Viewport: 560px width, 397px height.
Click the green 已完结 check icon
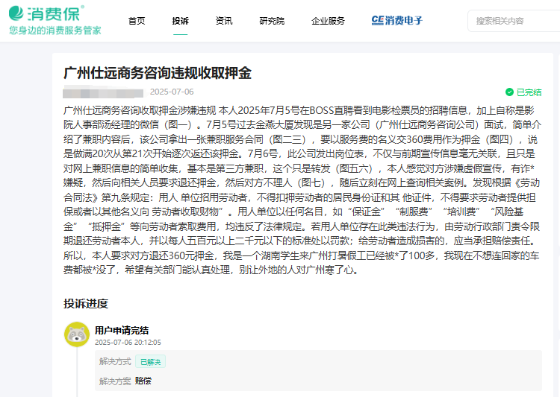(509, 92)
